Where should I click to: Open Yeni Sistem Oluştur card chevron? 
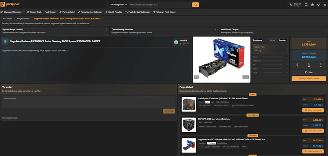pyautogui.click(x=325, y=30)
